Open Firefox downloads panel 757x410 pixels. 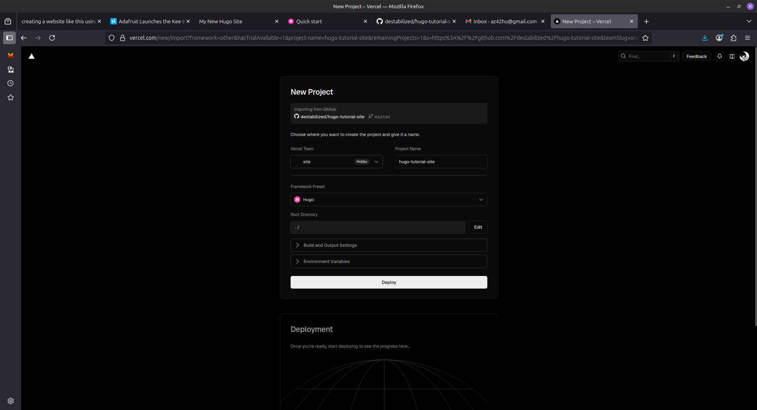coord(705,38)
